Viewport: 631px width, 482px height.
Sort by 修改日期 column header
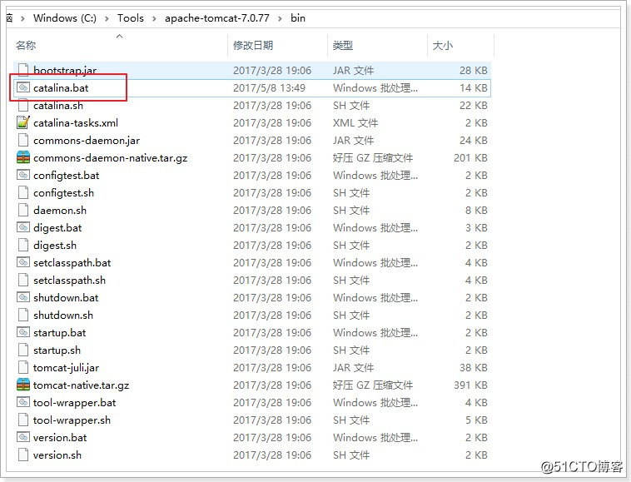[x=253, y=46]
